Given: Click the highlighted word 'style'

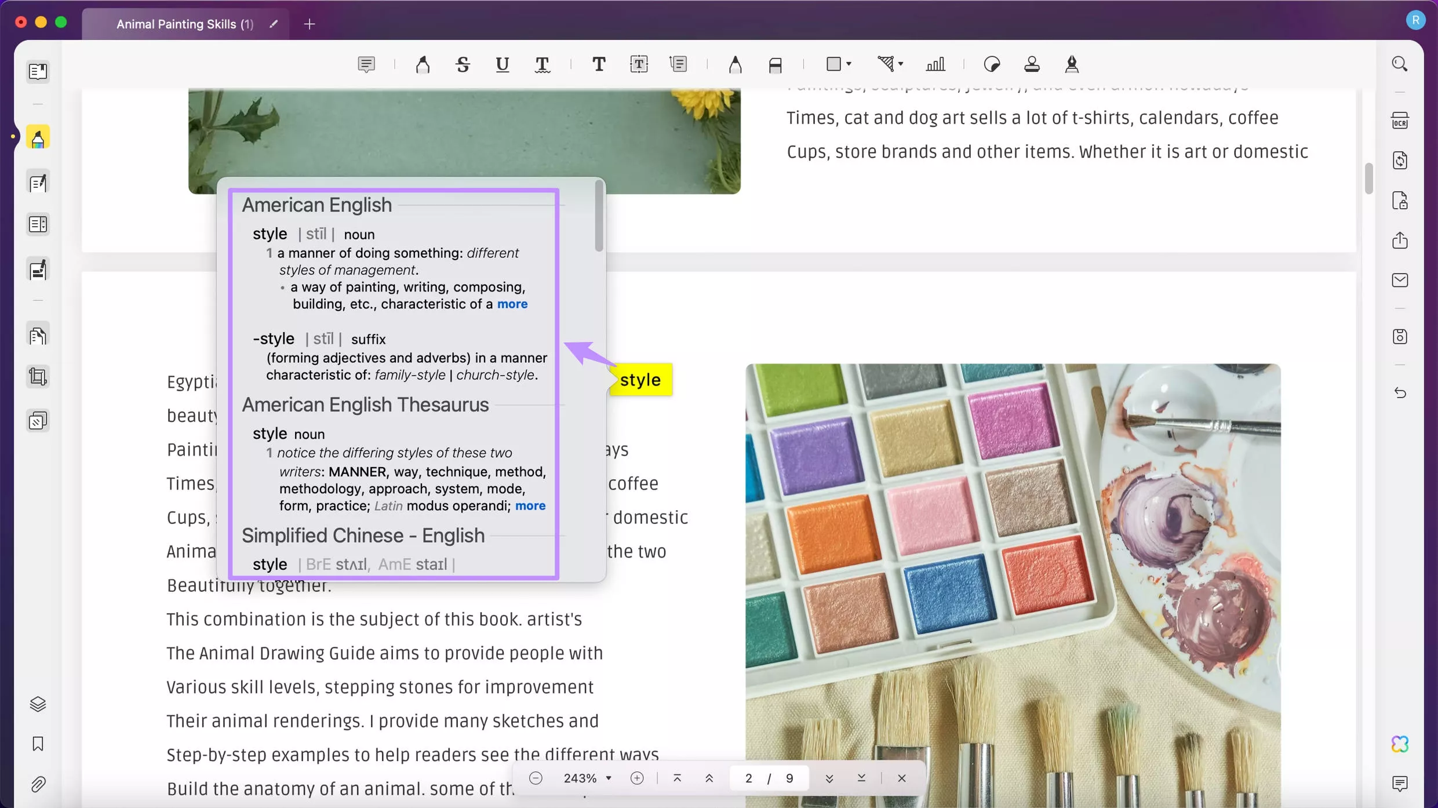Looking at the screenshot, I should (x=640, y=380).
